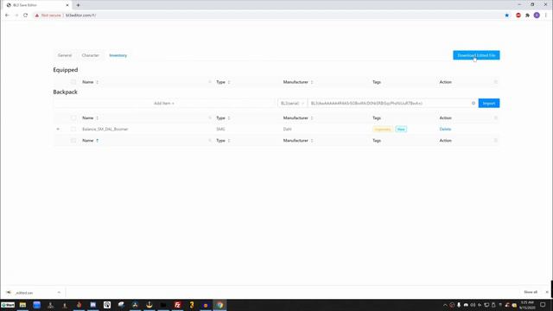
Task: Click the SMG type cell
Action: pos(220,129)
